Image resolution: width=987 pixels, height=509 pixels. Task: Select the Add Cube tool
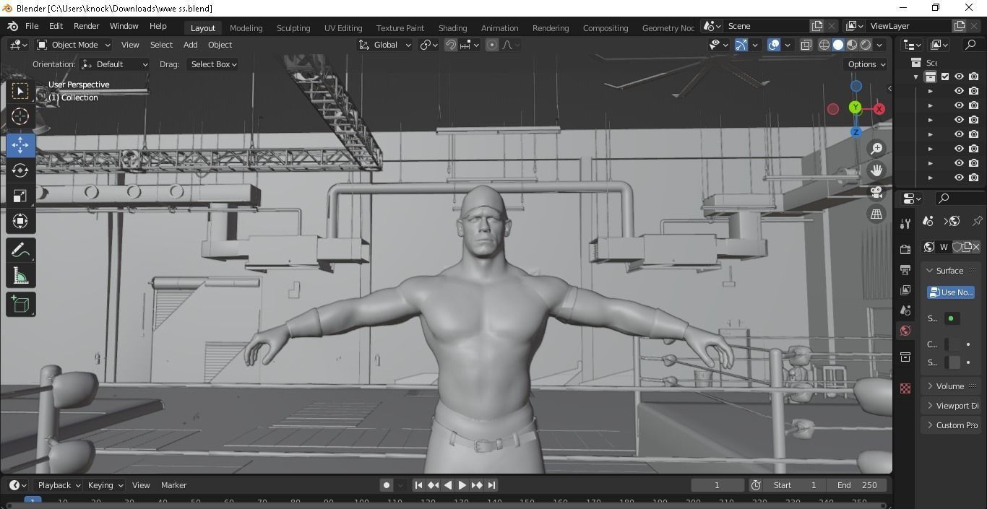click(x=20, y=304)
